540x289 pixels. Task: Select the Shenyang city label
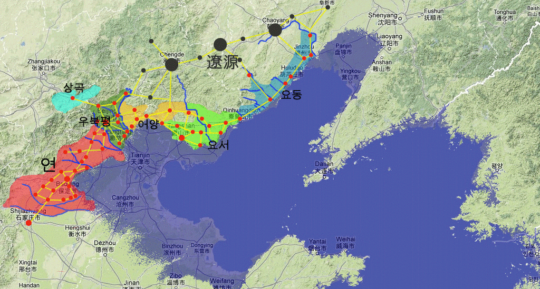tap(383, 19)
